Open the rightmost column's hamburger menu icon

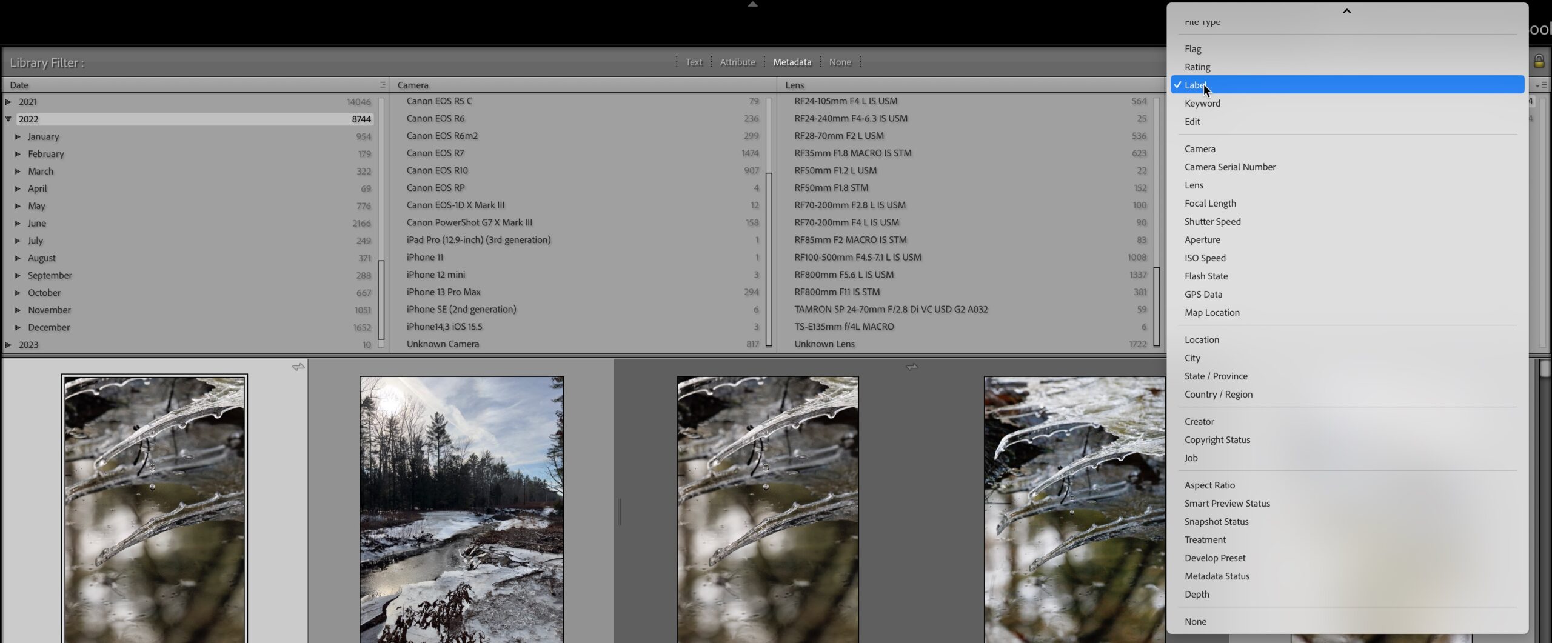1544,85
